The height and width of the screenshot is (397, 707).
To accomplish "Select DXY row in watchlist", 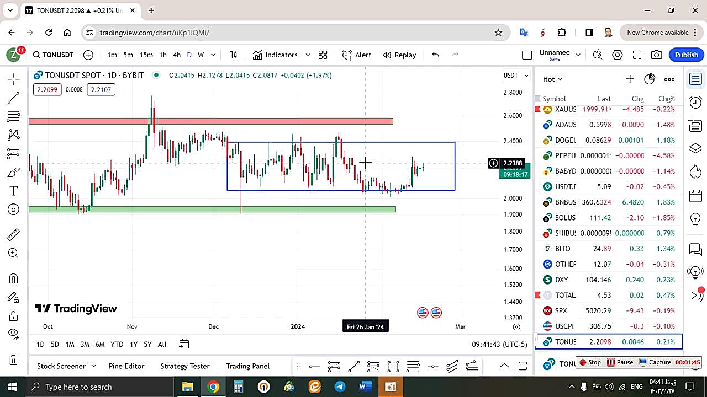I will pyautogui.click(x=609, y=280).
